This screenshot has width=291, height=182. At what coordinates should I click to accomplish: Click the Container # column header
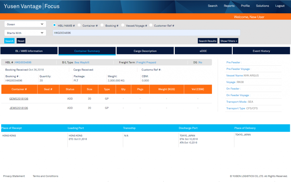click(19, 89)
